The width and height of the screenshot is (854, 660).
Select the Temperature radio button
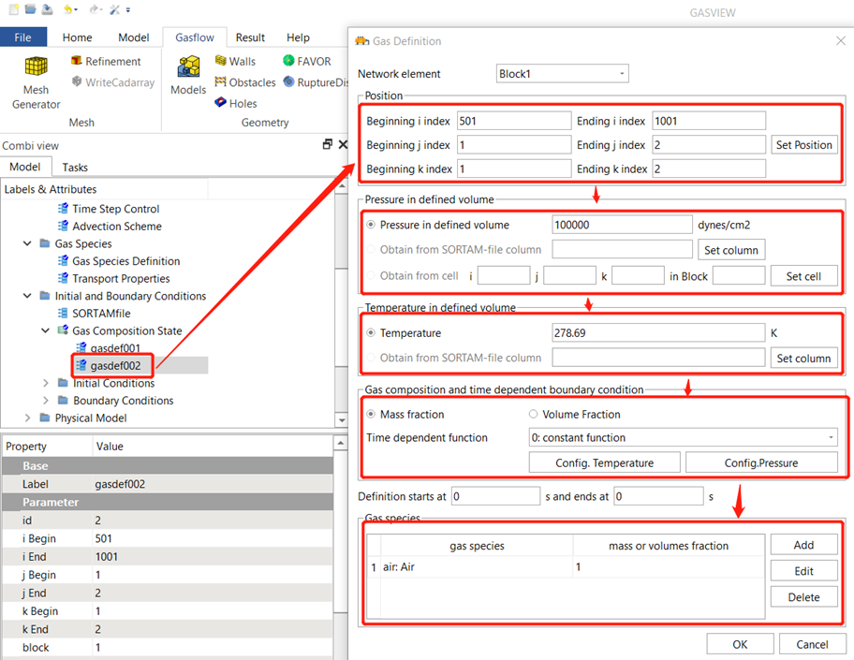[x=371, y=332]
